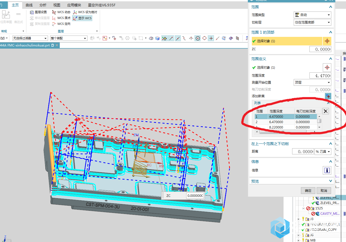Screen dimensions: 346x242
Task: Expand the 预览 section
Action: pyautogui.click(x=331, y=181)
